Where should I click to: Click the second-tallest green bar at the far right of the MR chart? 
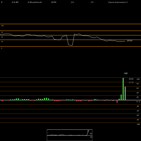click(x=125, y=93)
